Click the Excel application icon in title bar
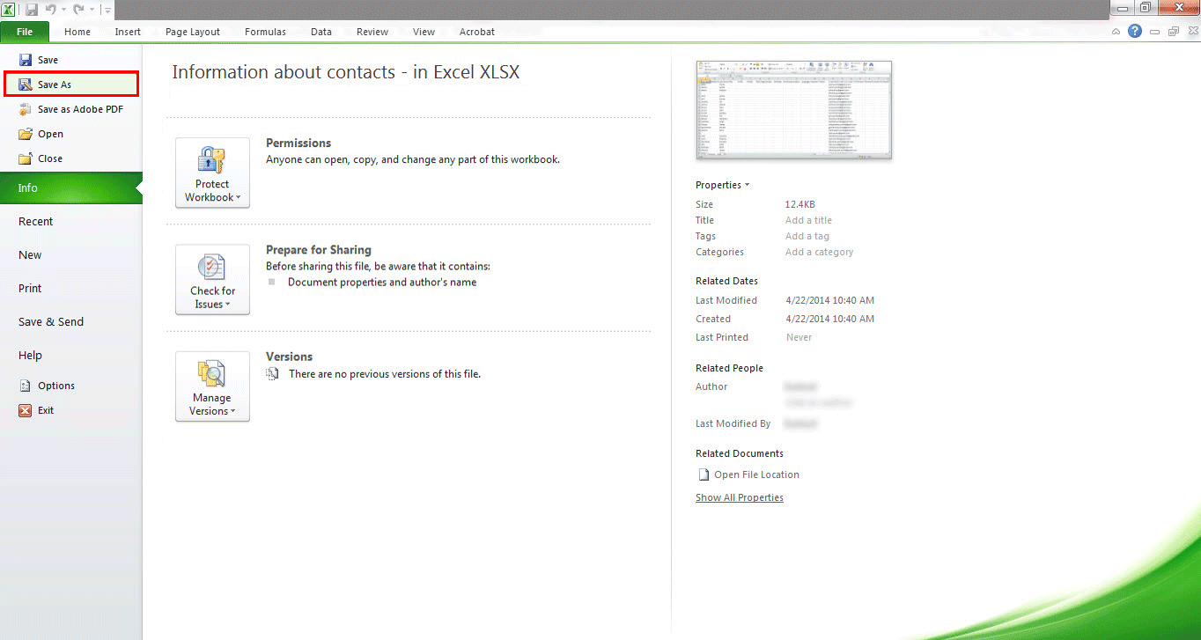1201x640 pixels. point(8,9)
